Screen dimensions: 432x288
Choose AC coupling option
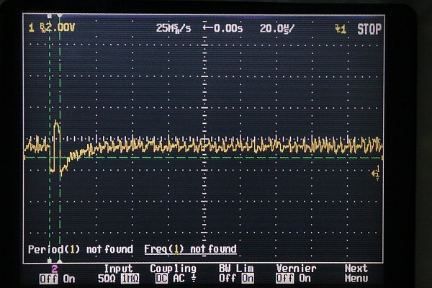tap(179, 278)
